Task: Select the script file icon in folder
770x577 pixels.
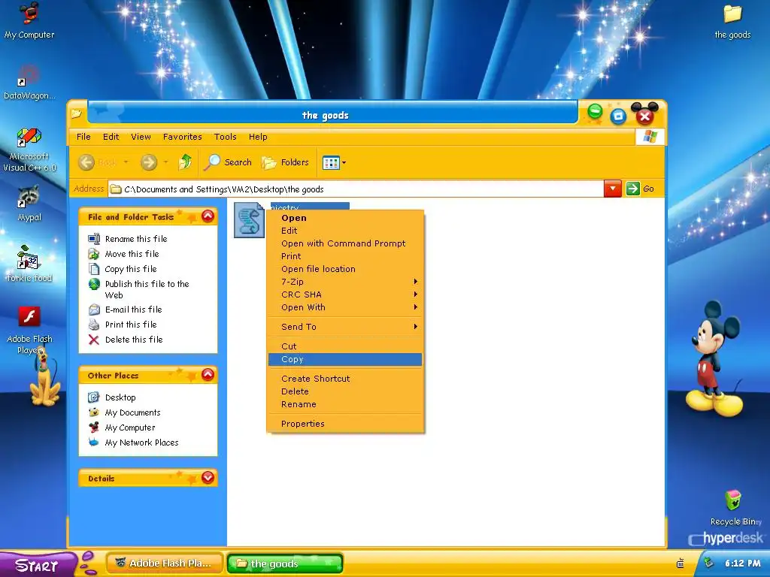Action: tap(249, 220)
